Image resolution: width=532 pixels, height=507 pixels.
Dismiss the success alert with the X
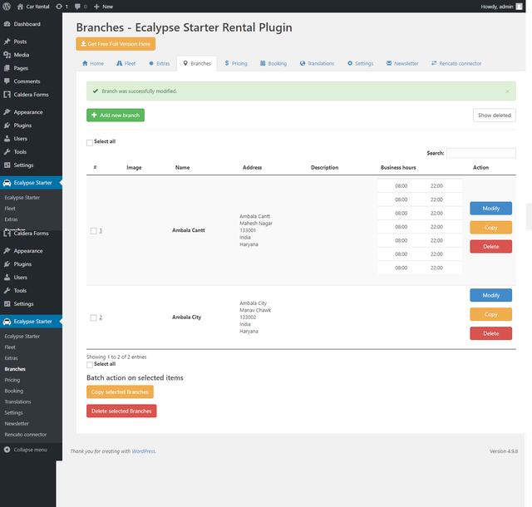507,91
